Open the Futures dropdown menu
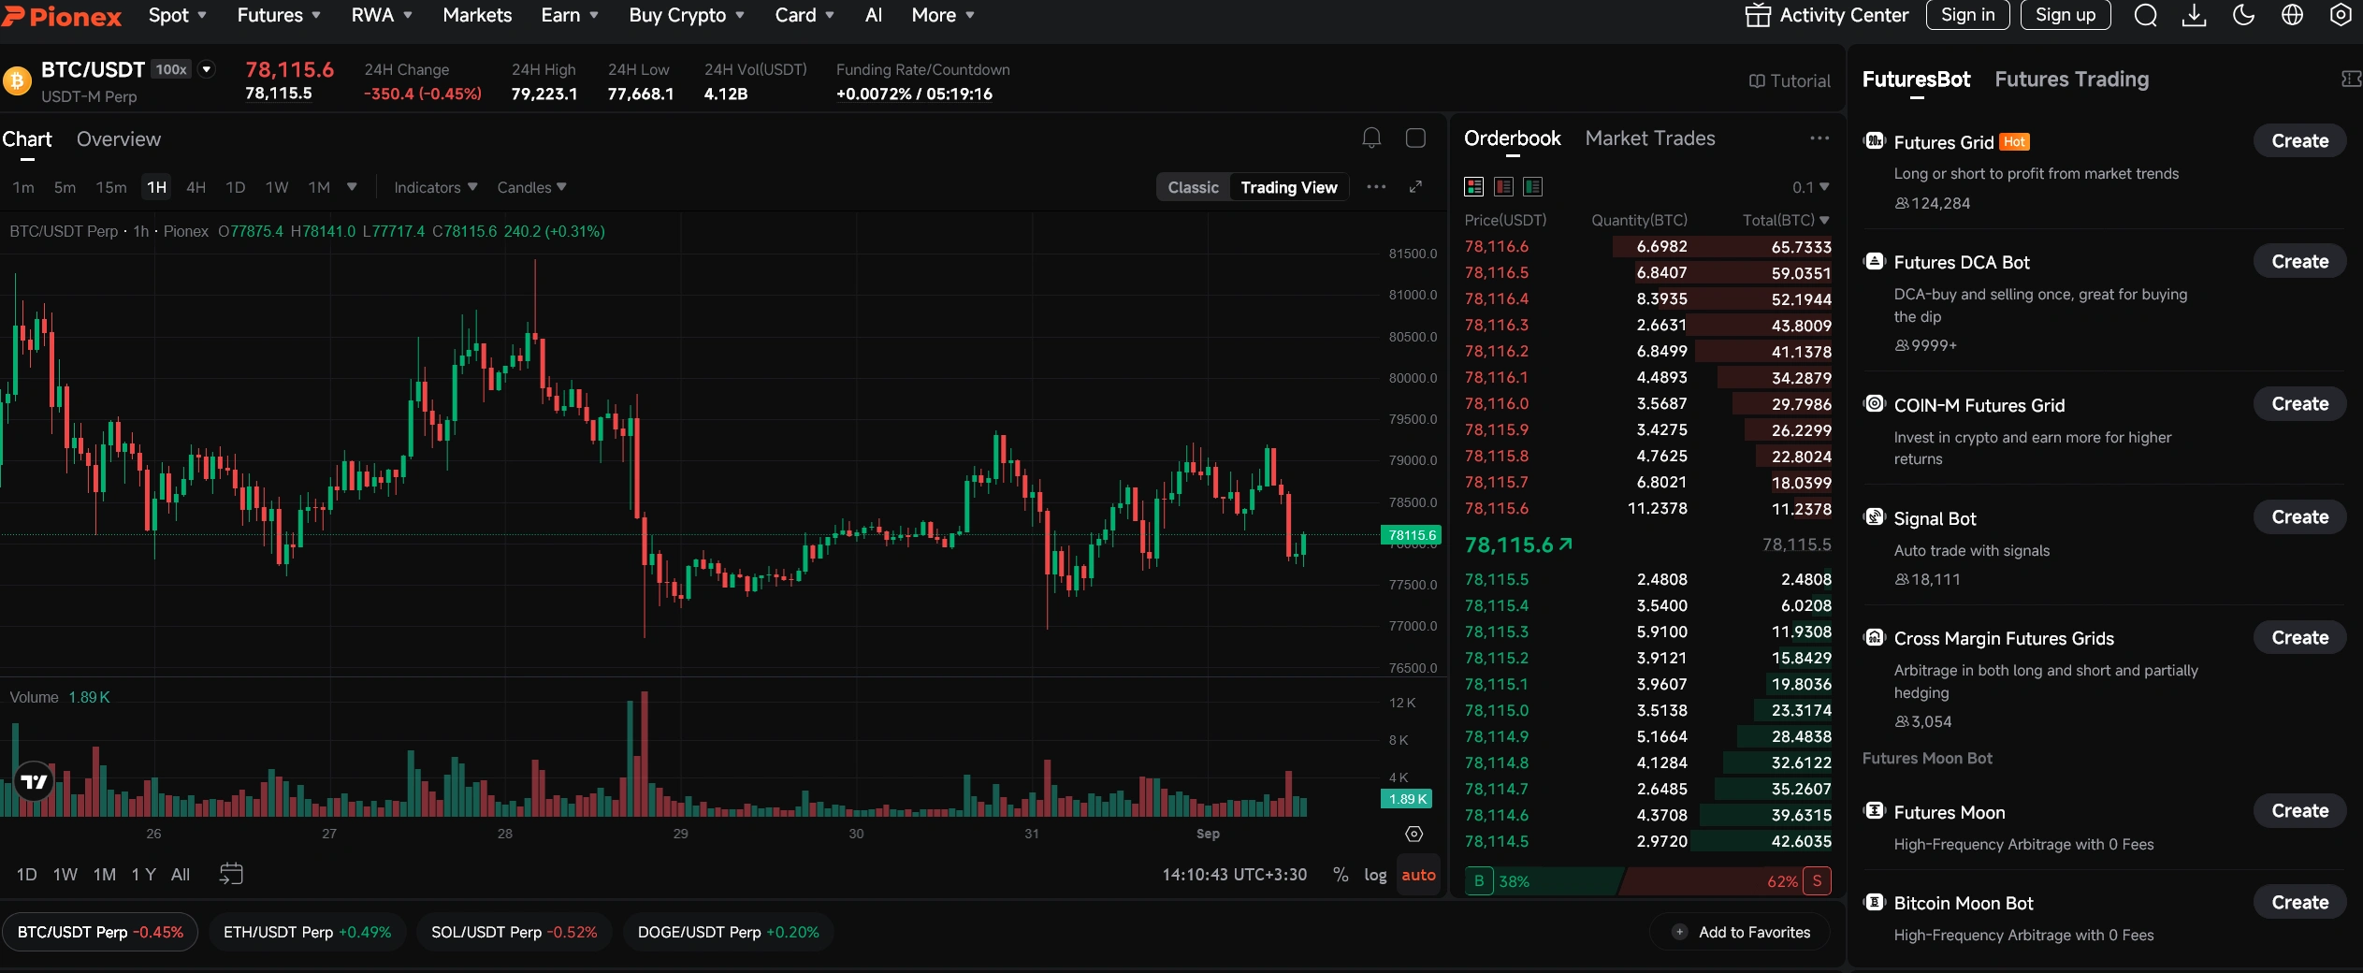2363x973 pixels. (279, 15)
